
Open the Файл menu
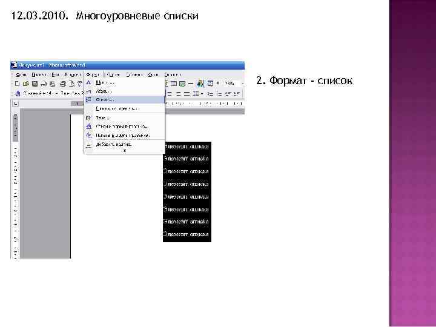pos(21,74)
